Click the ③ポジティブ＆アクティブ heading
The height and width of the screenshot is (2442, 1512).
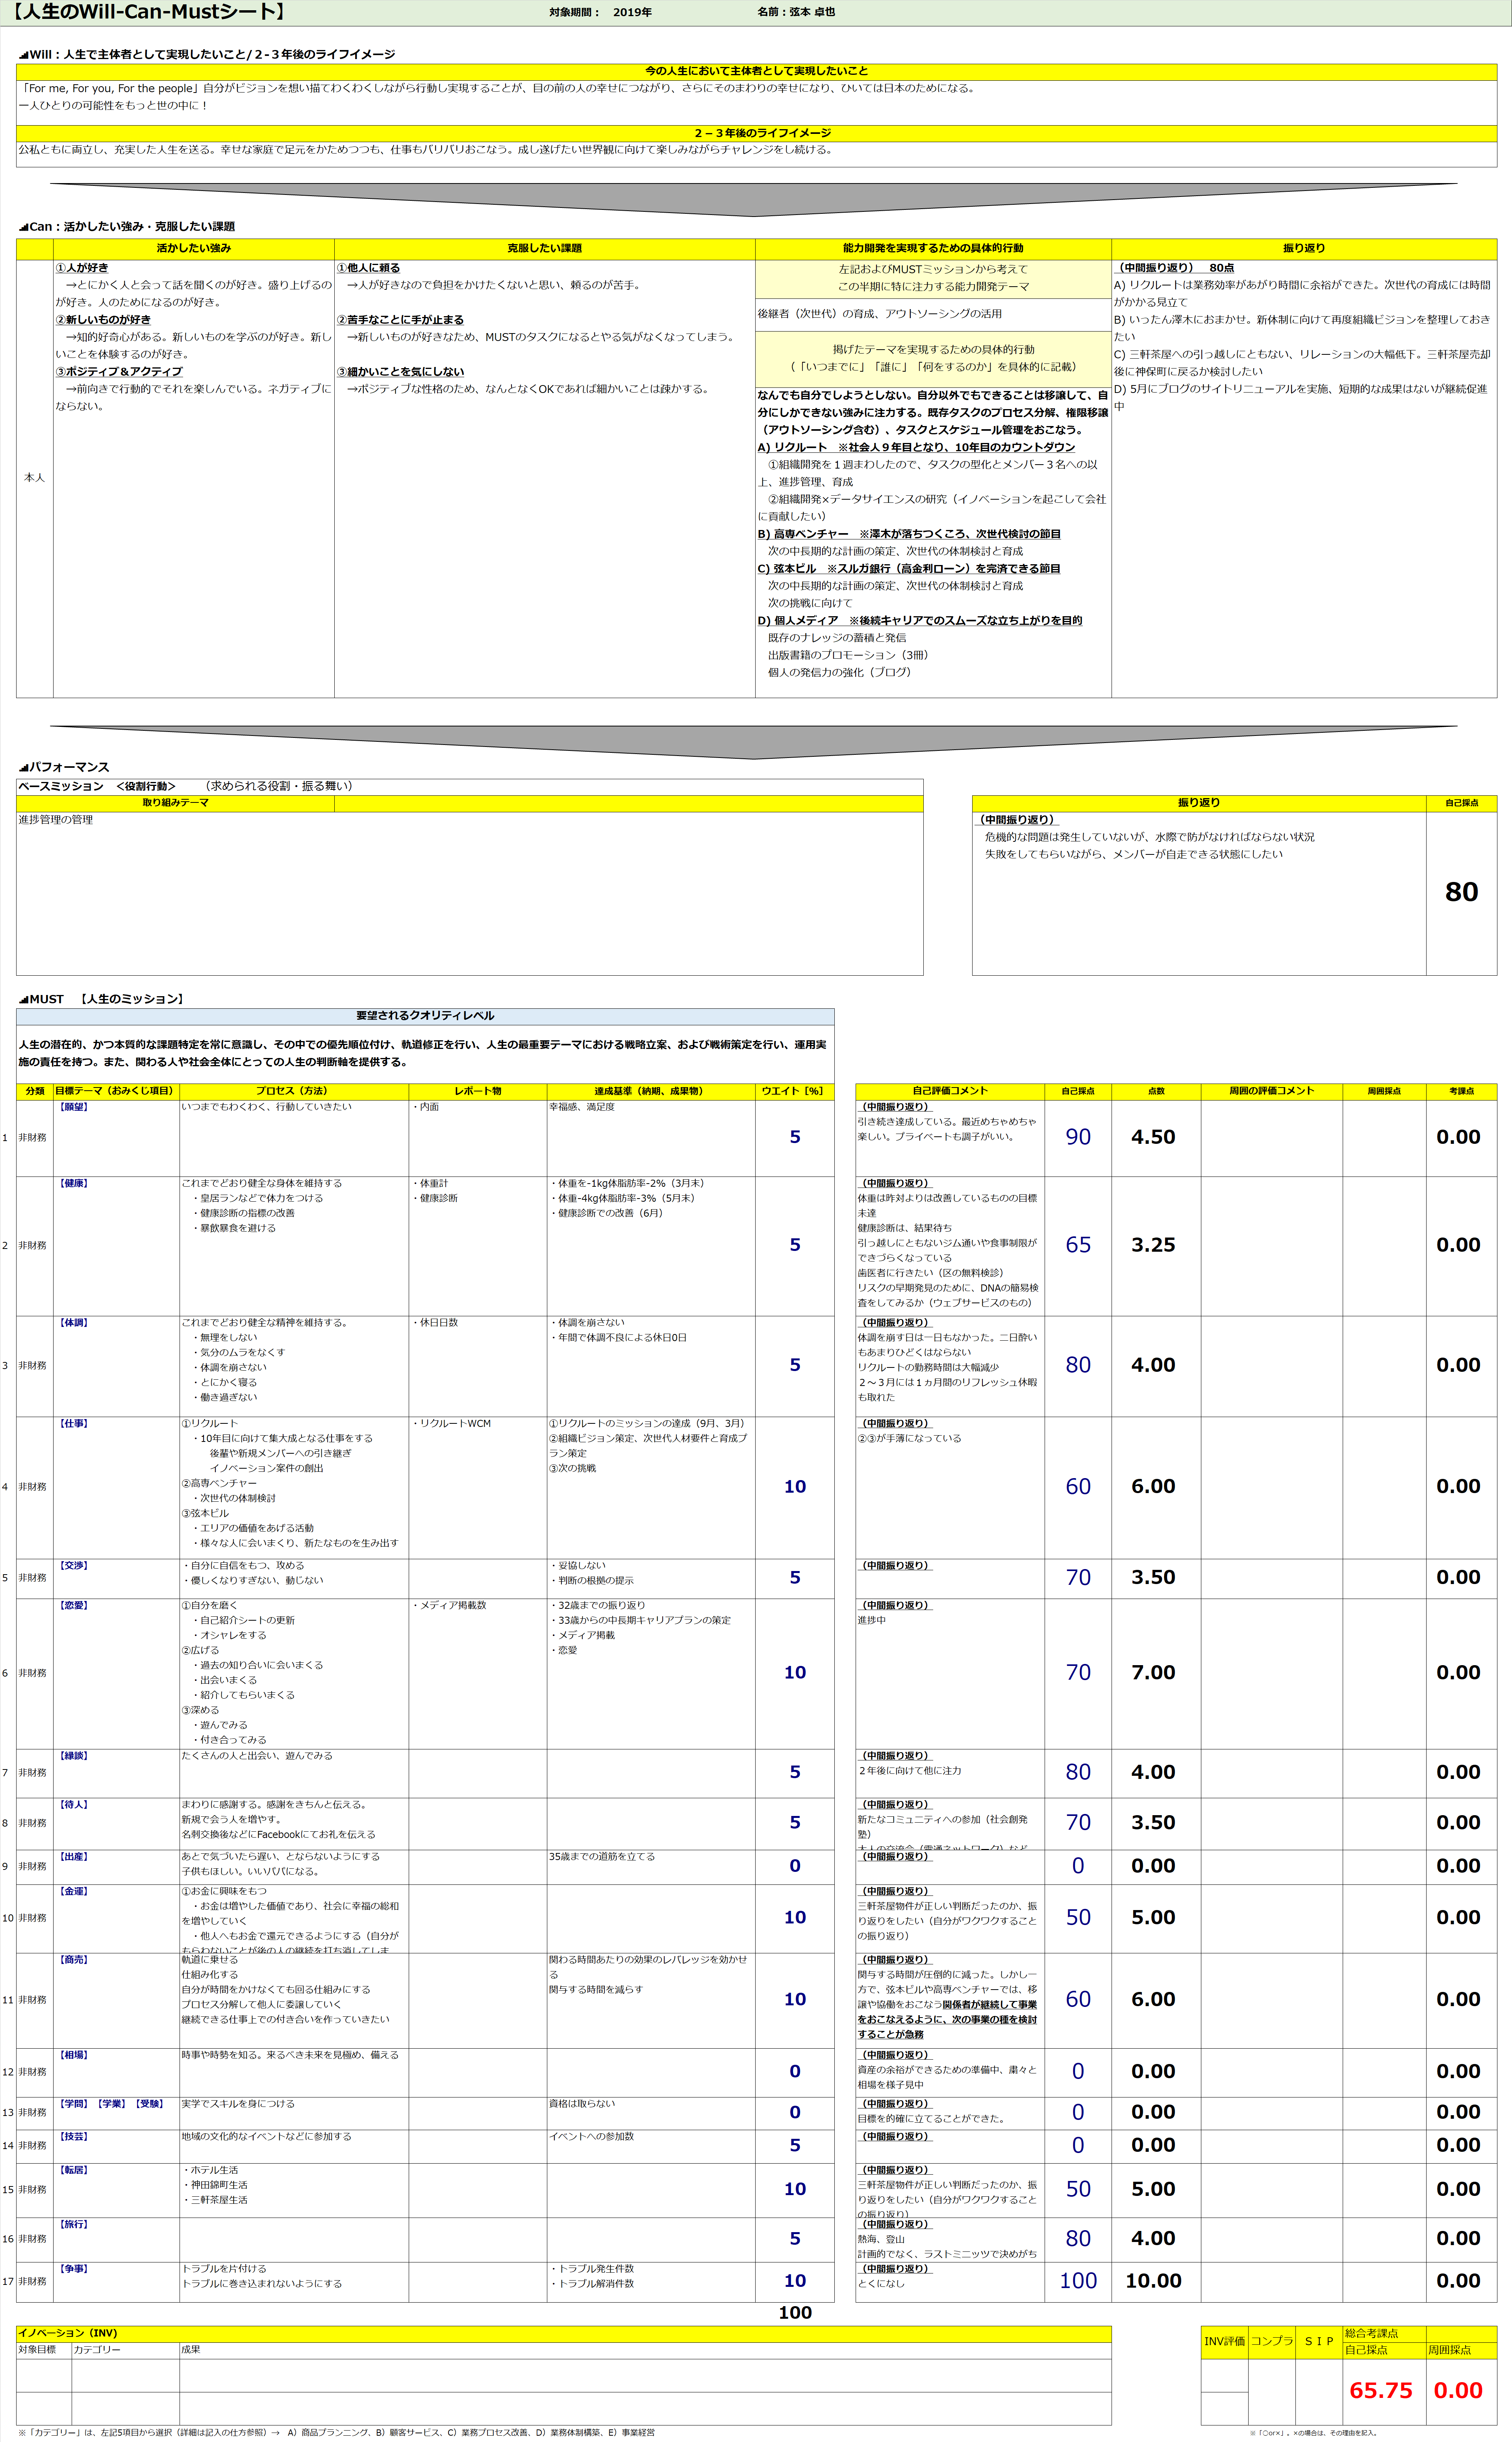pos(119,372)
